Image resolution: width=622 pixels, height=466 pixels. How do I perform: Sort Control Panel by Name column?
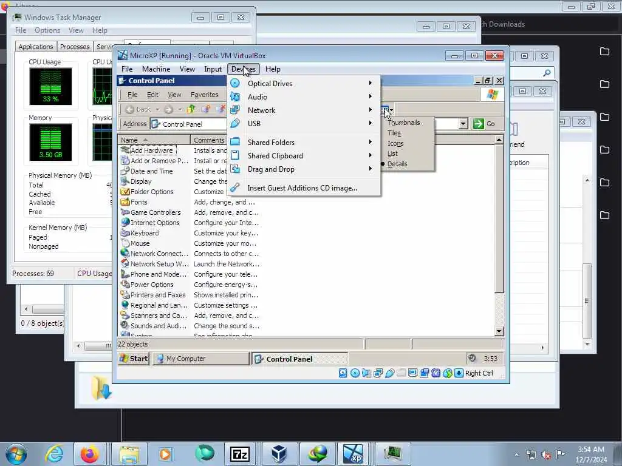(x=154, y=140)
